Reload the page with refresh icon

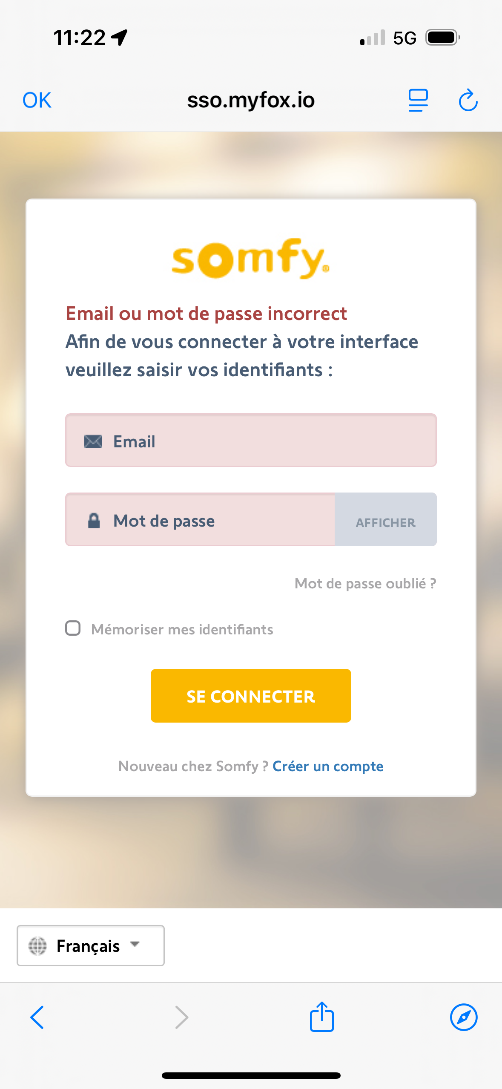(468, 101)
